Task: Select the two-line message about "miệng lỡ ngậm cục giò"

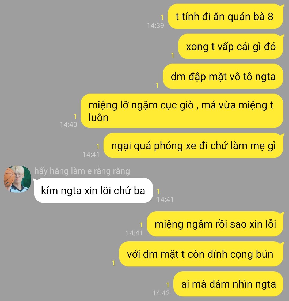Action: coord(182,111)
